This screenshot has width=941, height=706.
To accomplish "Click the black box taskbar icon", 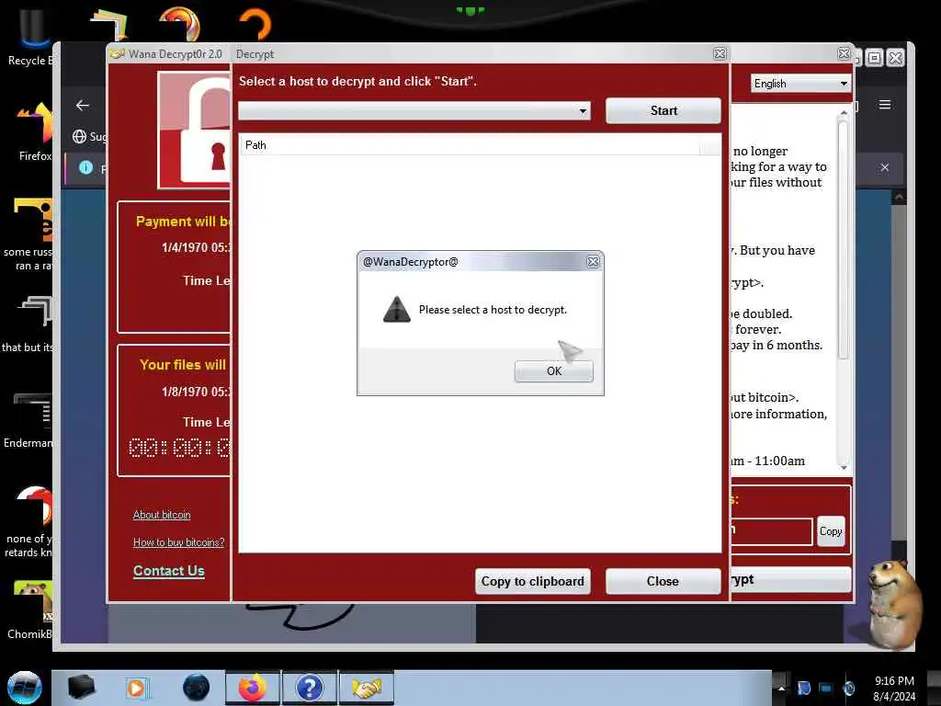I will click(x=82, y=688).
